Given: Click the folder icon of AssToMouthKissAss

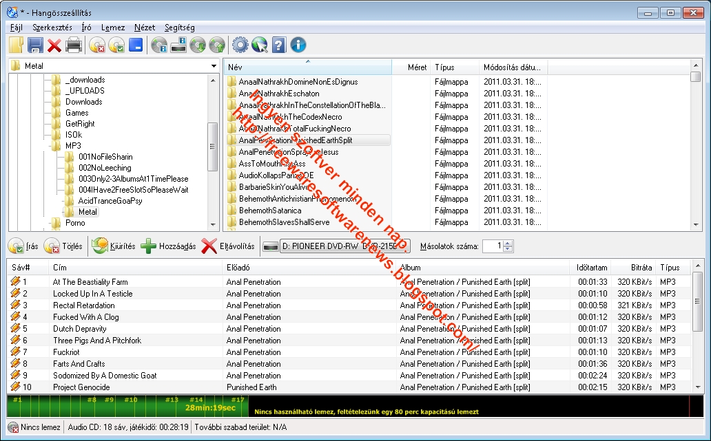Looking at the screenshot, I should 232,164.
